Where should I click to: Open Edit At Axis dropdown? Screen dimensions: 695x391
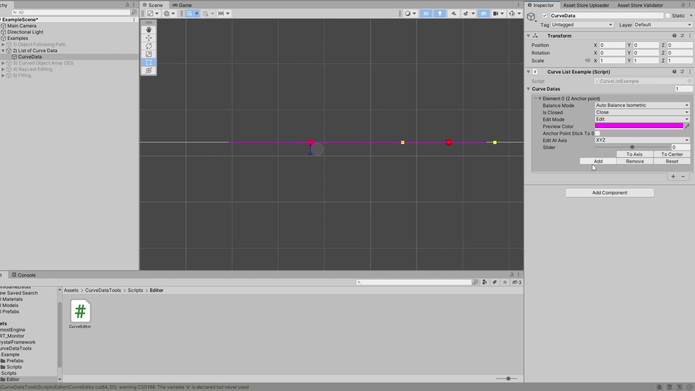click(x=642, y=140)
